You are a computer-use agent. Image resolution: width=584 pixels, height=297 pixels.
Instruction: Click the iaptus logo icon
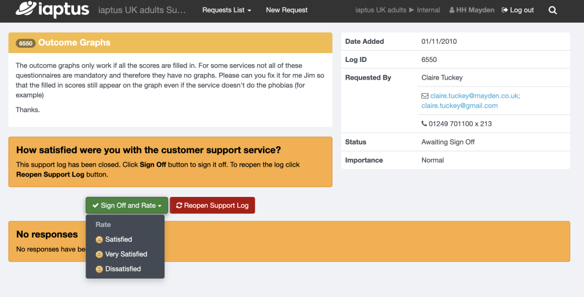click(25, 9)
